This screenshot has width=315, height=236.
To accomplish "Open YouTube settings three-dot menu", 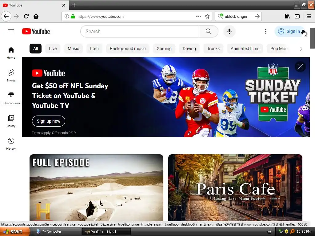I will tap(265, 31).
